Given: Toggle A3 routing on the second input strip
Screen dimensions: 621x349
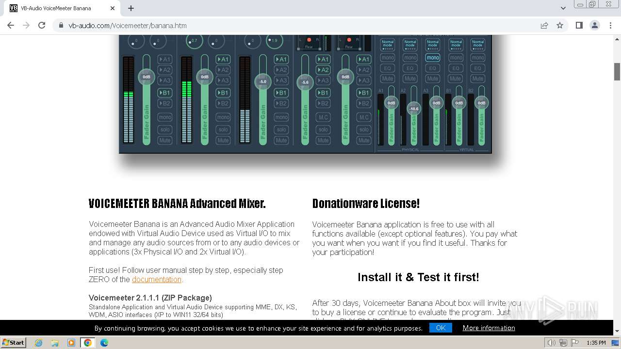Looking at the screenshot, I should [223, 80].
